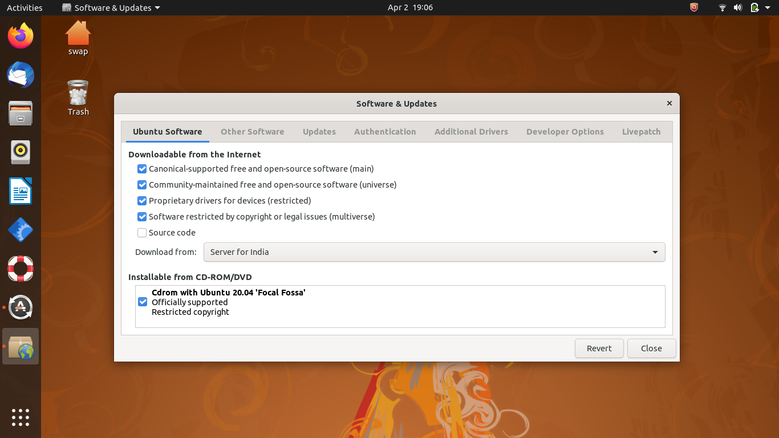Close the dialog with the title bar X

click(670, 103)
